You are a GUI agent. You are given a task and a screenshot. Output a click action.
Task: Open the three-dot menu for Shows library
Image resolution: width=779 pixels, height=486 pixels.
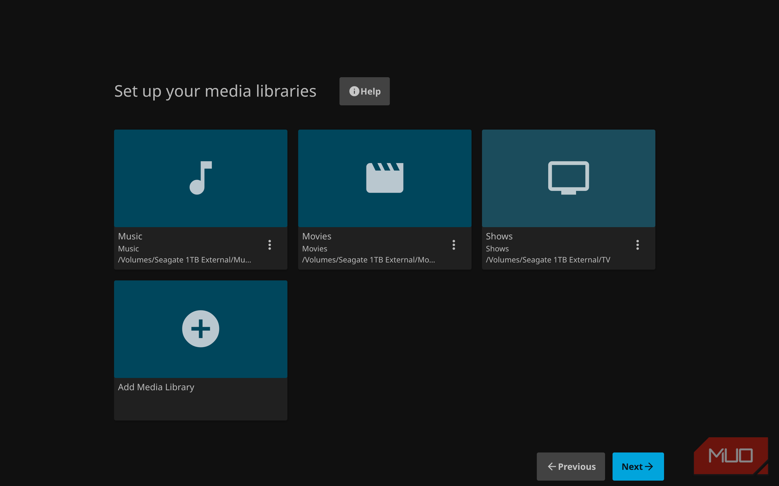637,245
